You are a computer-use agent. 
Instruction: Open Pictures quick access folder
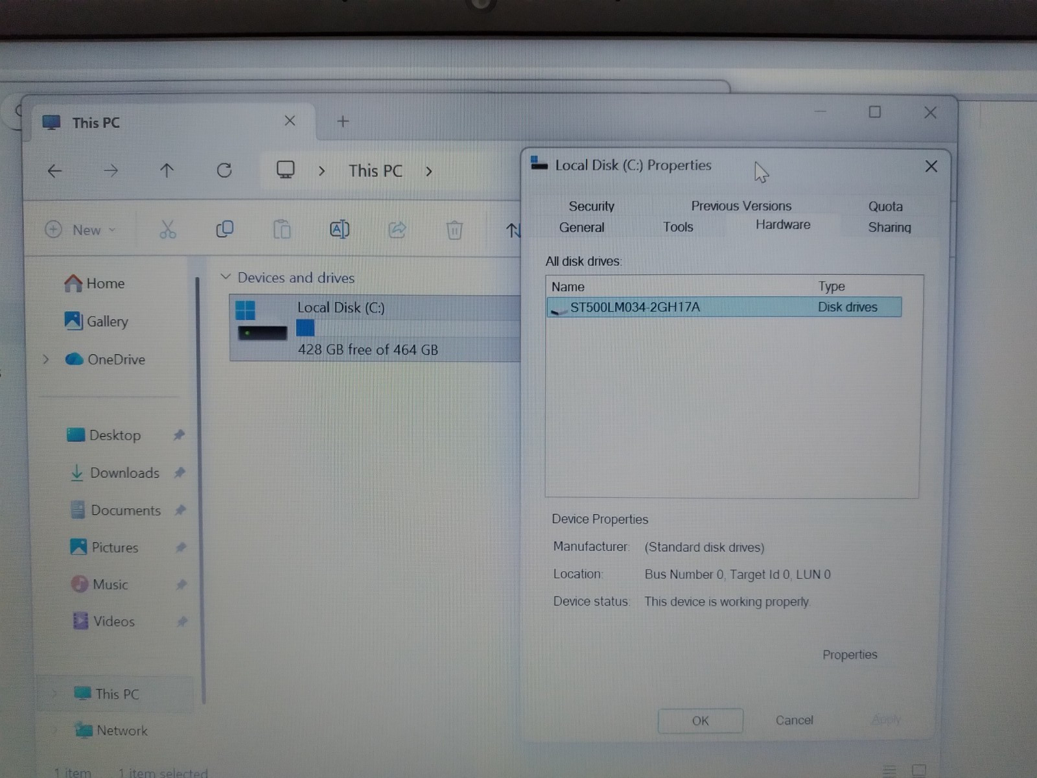104,547
